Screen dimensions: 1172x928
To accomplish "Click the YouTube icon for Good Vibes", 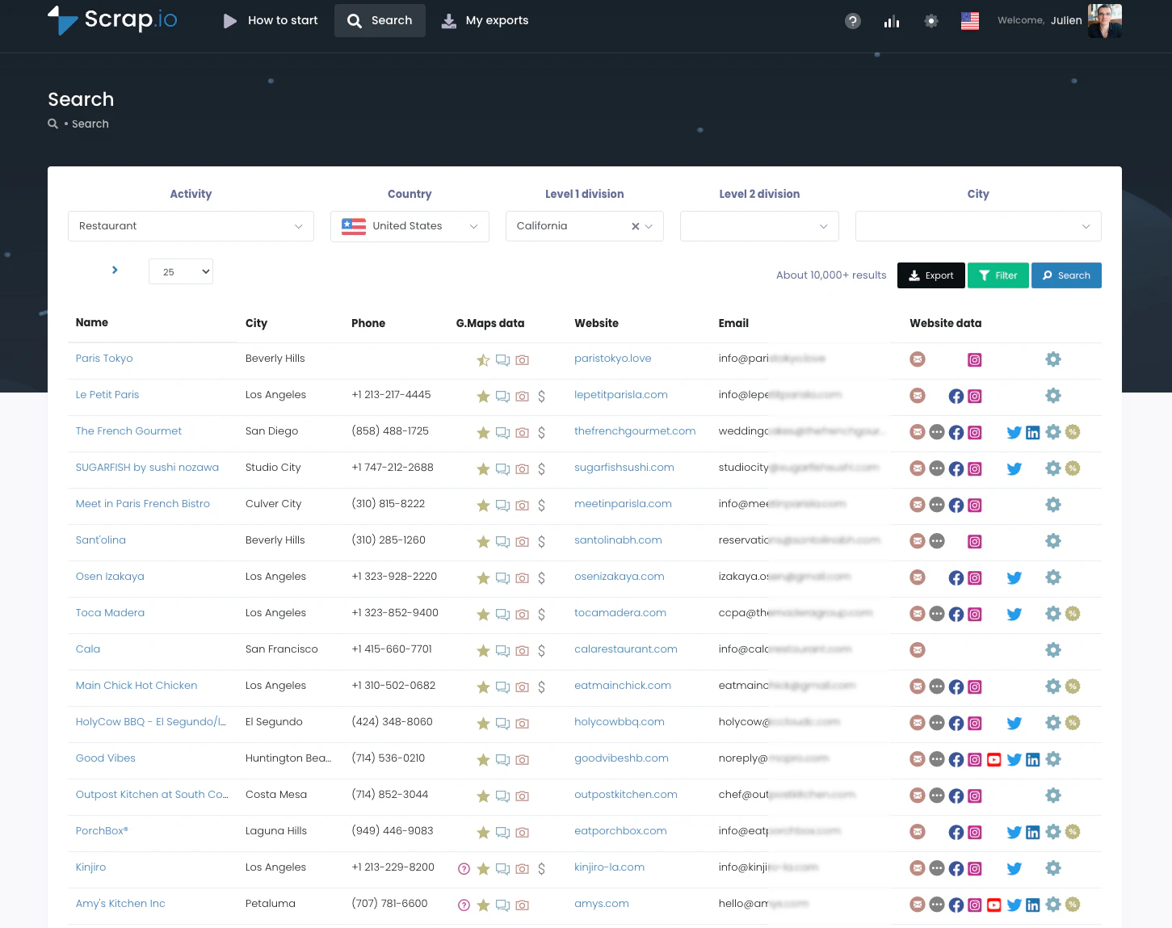I will point(993,759).
